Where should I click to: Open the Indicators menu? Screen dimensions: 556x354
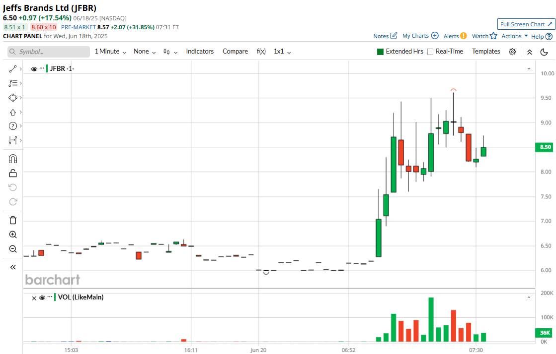[x=200, y=52]
